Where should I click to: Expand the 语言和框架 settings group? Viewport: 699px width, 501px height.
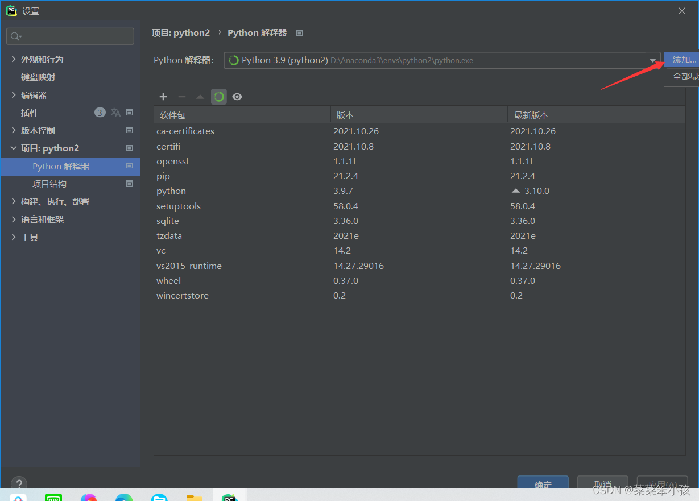point(14,219)
